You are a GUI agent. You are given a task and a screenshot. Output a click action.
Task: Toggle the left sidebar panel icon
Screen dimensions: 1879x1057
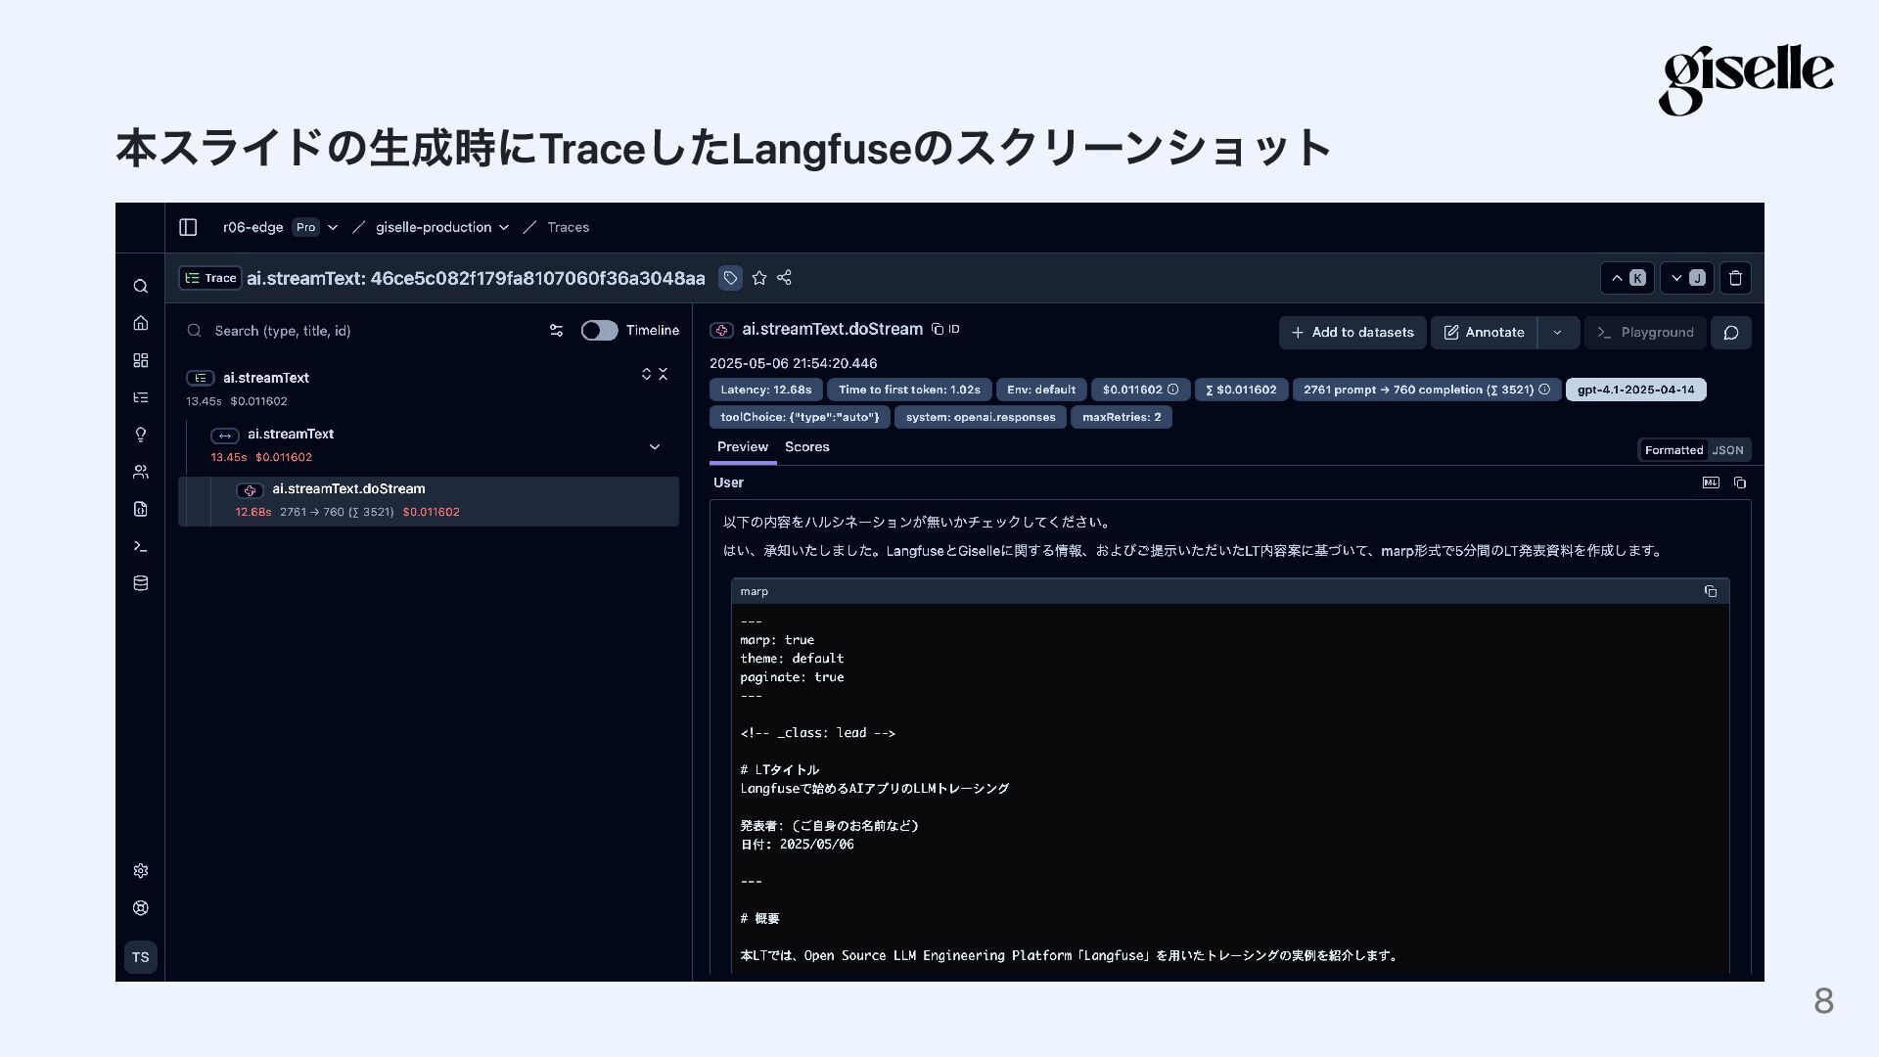pos(188,227)
